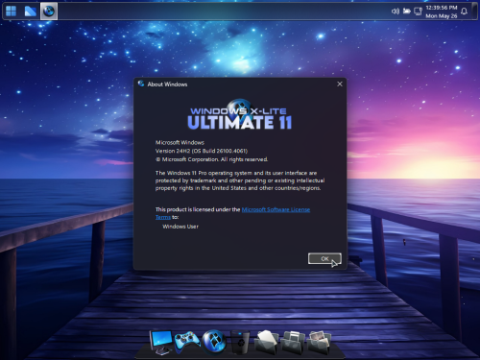Confirm the dialog with OK

[x=324, y=258]
